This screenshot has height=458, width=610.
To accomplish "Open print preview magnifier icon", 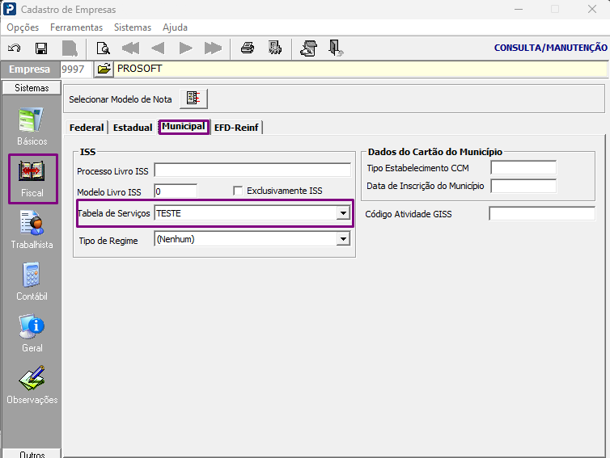I will click(104, 48).
